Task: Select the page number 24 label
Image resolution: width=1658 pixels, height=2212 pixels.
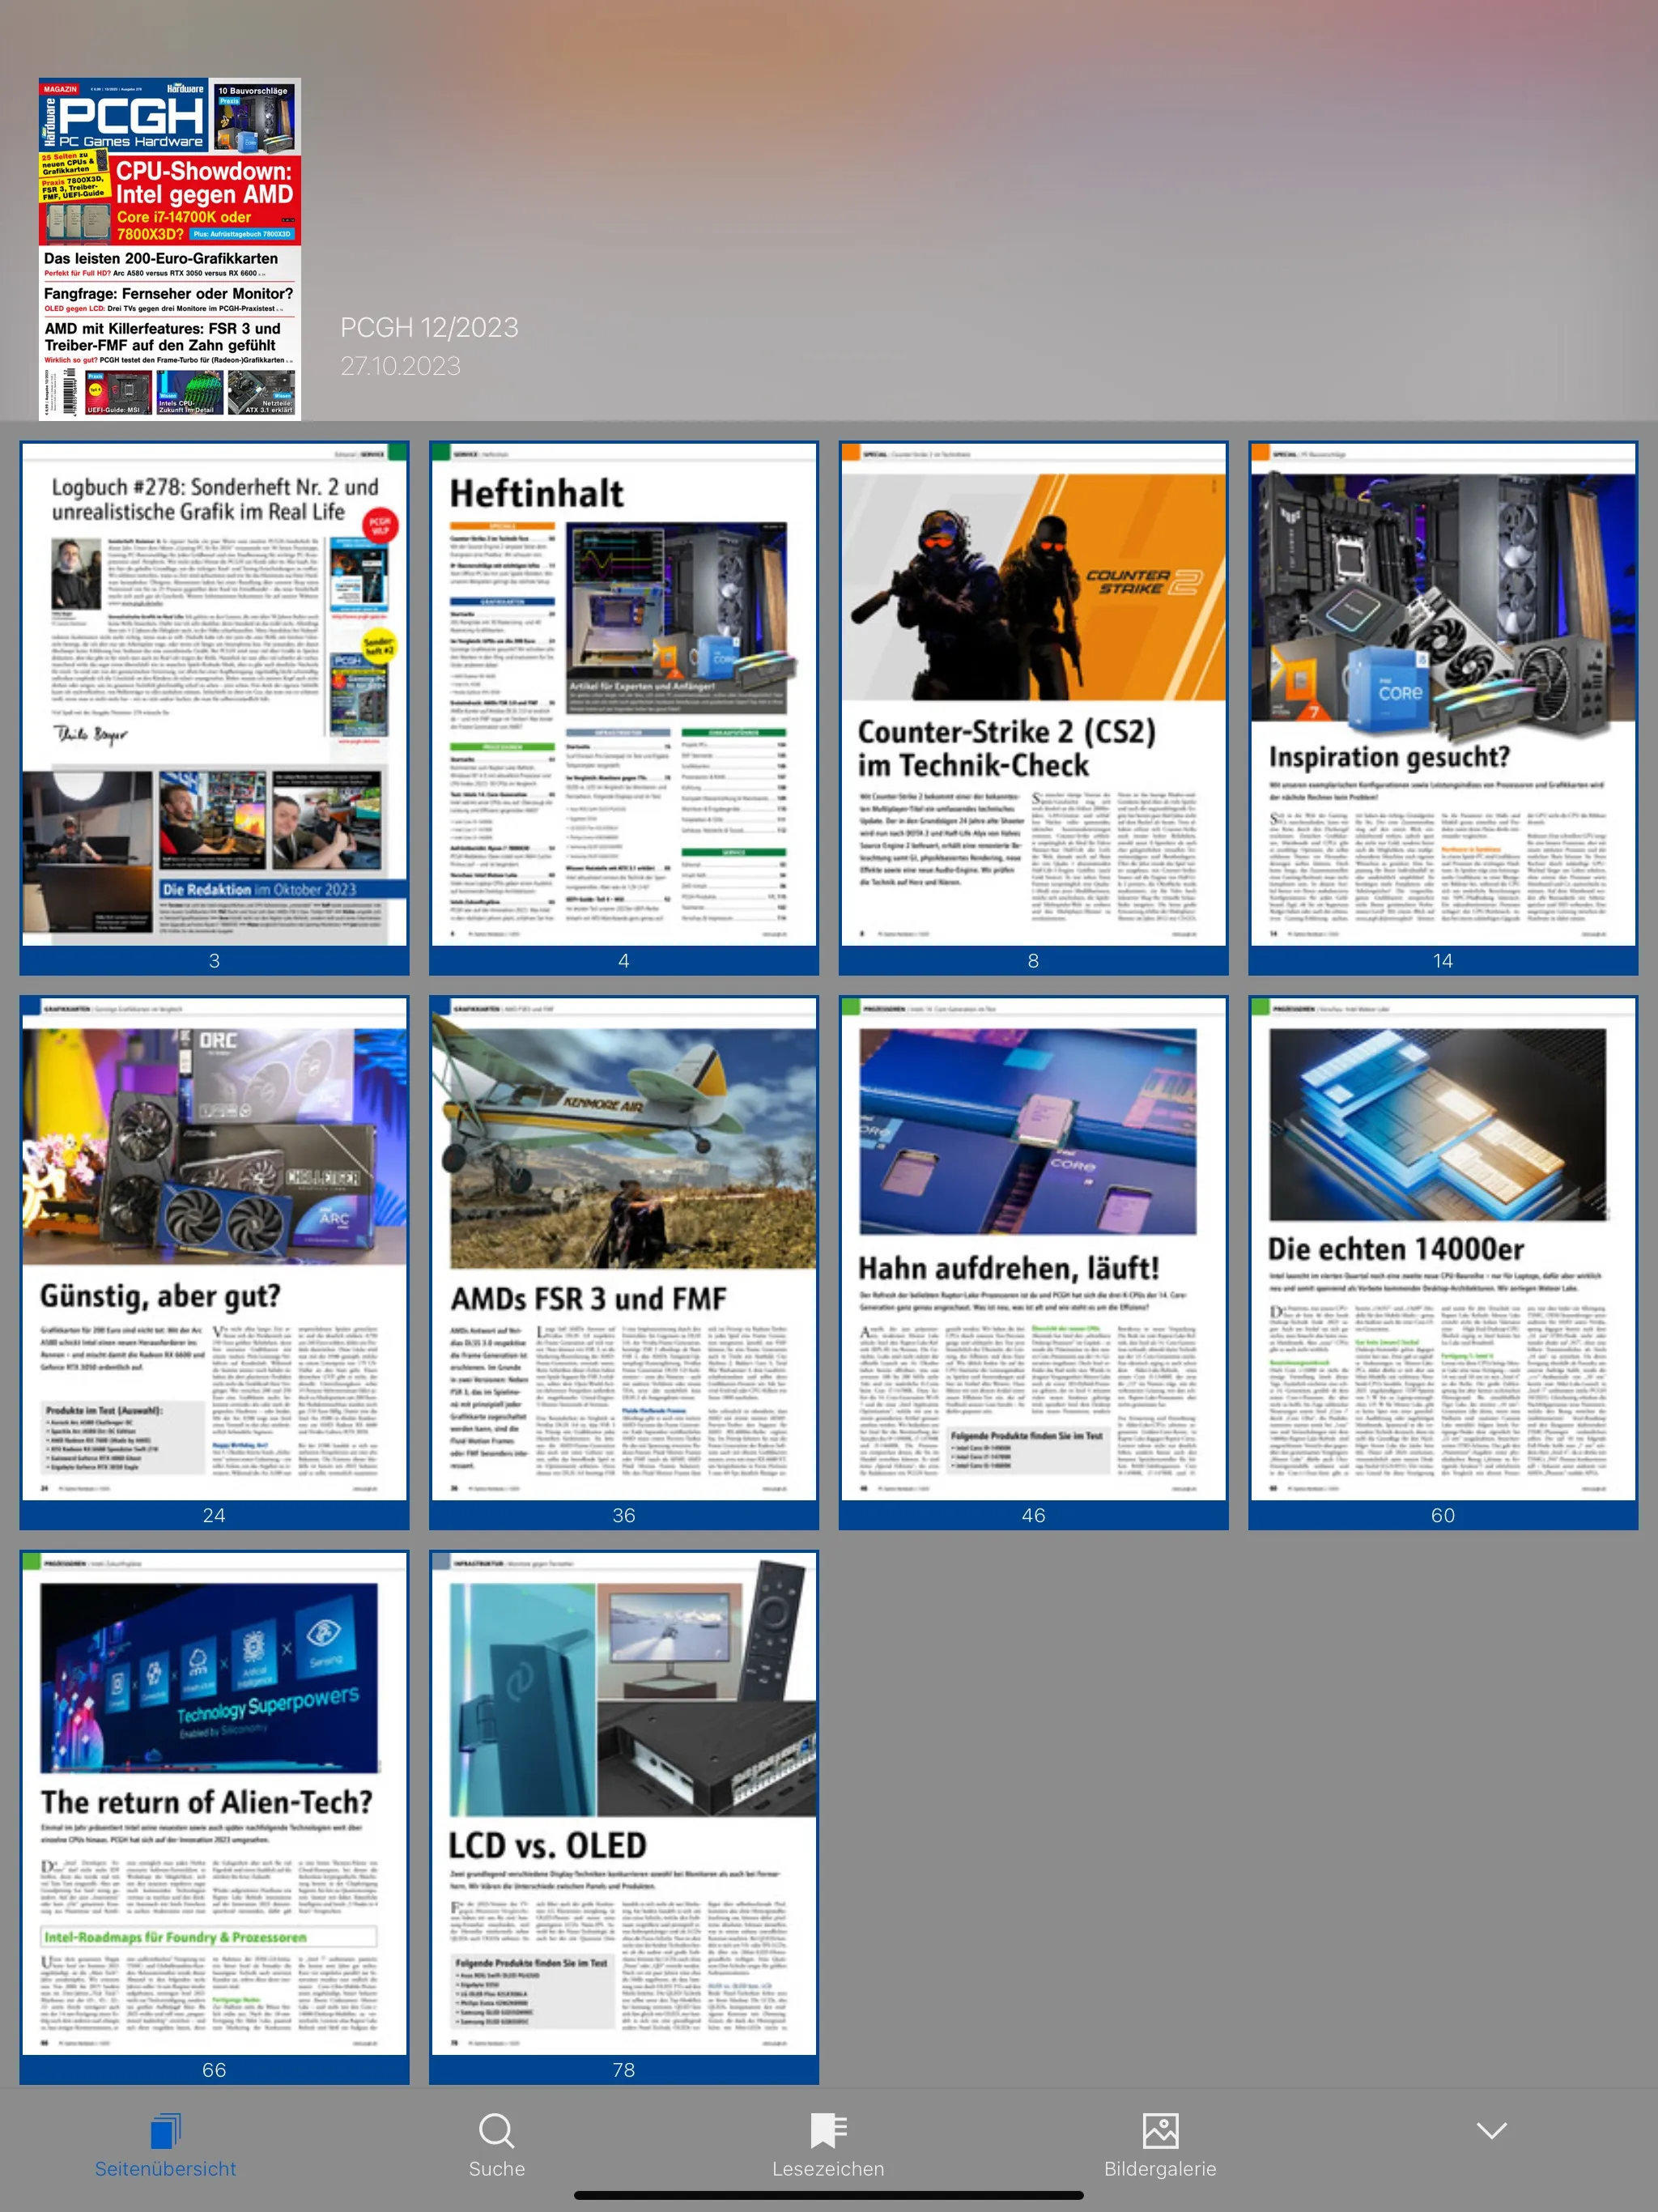Action: pyautogui.click(x=214, y=1515)
